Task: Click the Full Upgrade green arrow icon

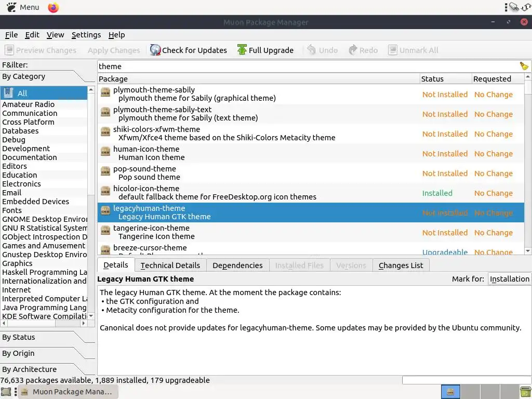Action: pyautogui.click(x=242, y=50)
